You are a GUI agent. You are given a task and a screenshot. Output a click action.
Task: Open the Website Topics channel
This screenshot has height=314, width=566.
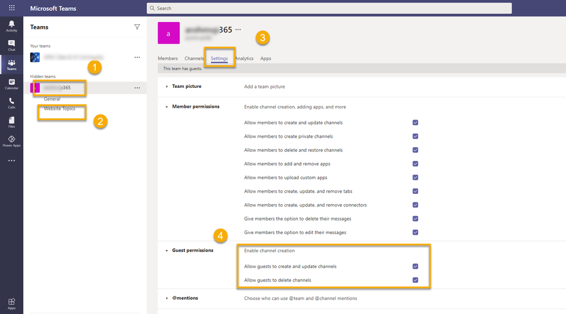(59, 109)
